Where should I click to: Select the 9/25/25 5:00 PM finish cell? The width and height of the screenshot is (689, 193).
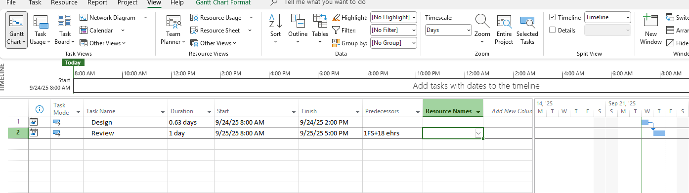click(x=330, y=133)
